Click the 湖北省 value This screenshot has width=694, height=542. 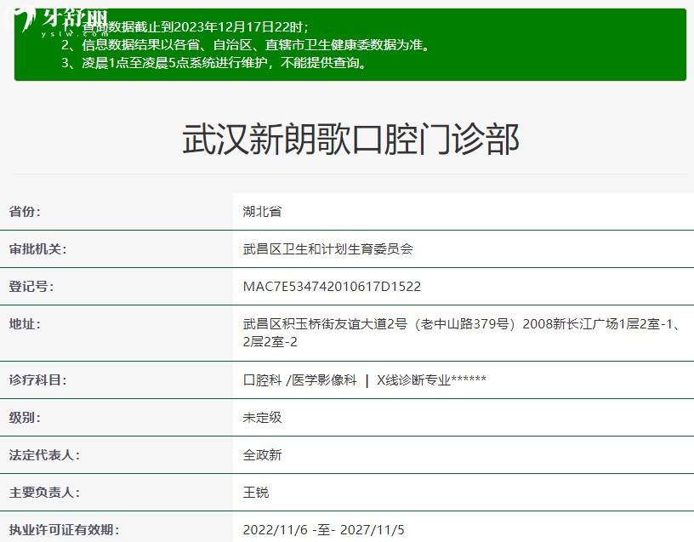coord(262,212)
